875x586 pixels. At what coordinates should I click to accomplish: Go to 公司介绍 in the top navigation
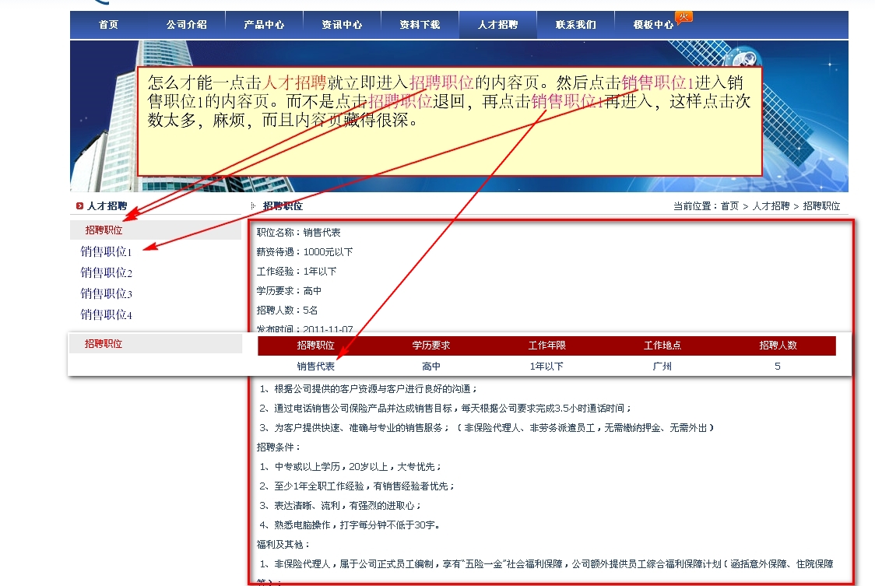point(186,25)
